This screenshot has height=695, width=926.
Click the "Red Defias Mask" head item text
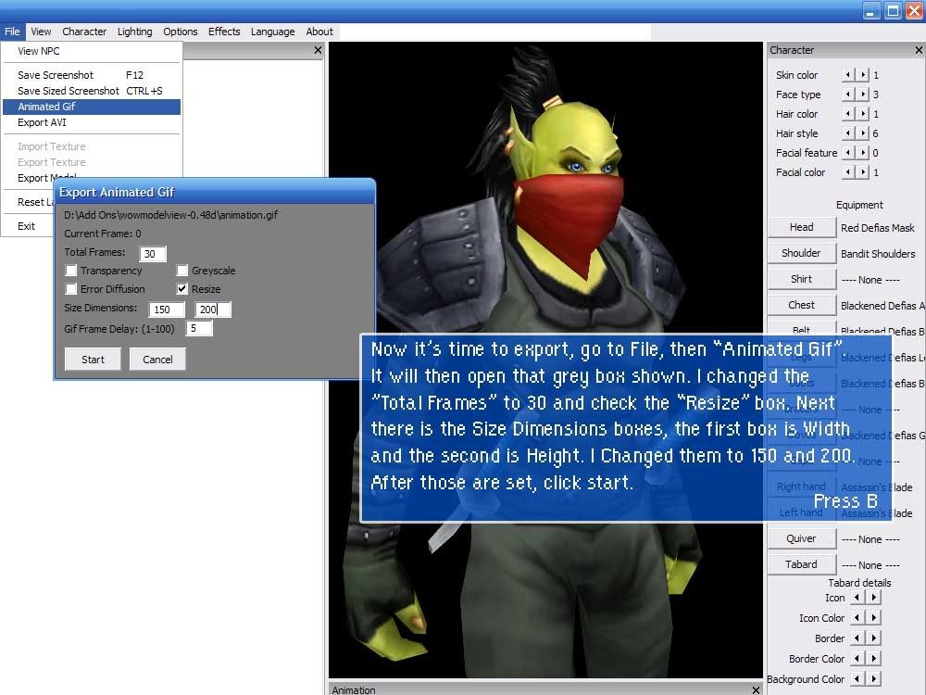click(x=878, y=228)
